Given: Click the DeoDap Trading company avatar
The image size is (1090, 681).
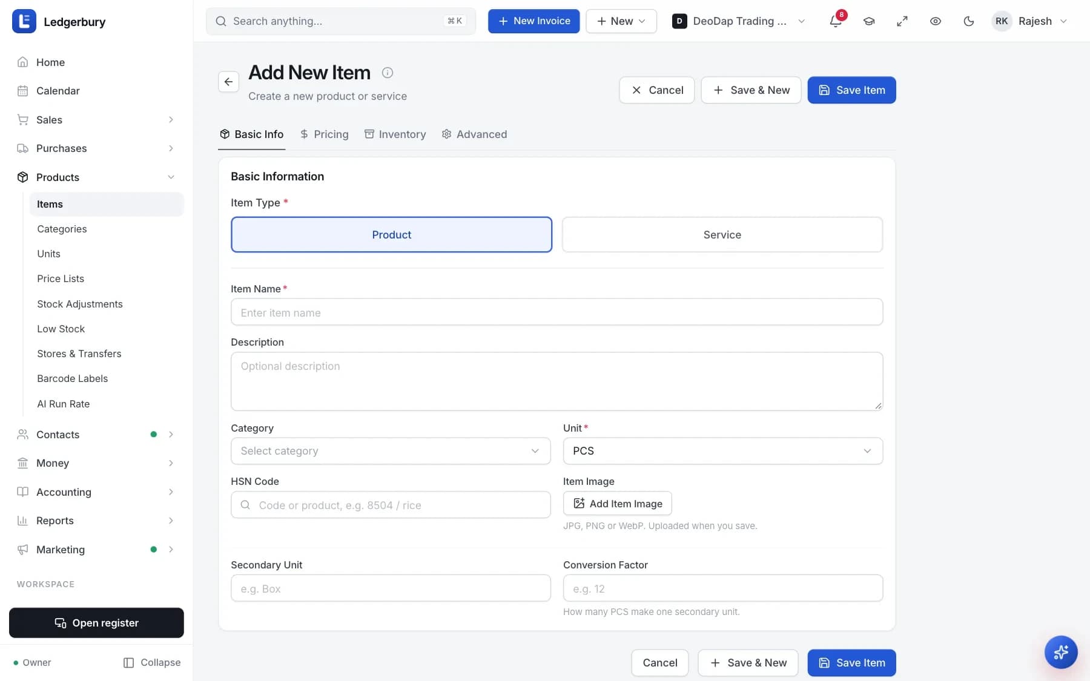Looking at the screenshot, I should pos(679,21).
